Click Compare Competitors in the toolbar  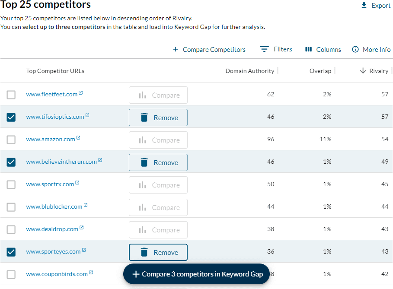(x=209, y=49)
